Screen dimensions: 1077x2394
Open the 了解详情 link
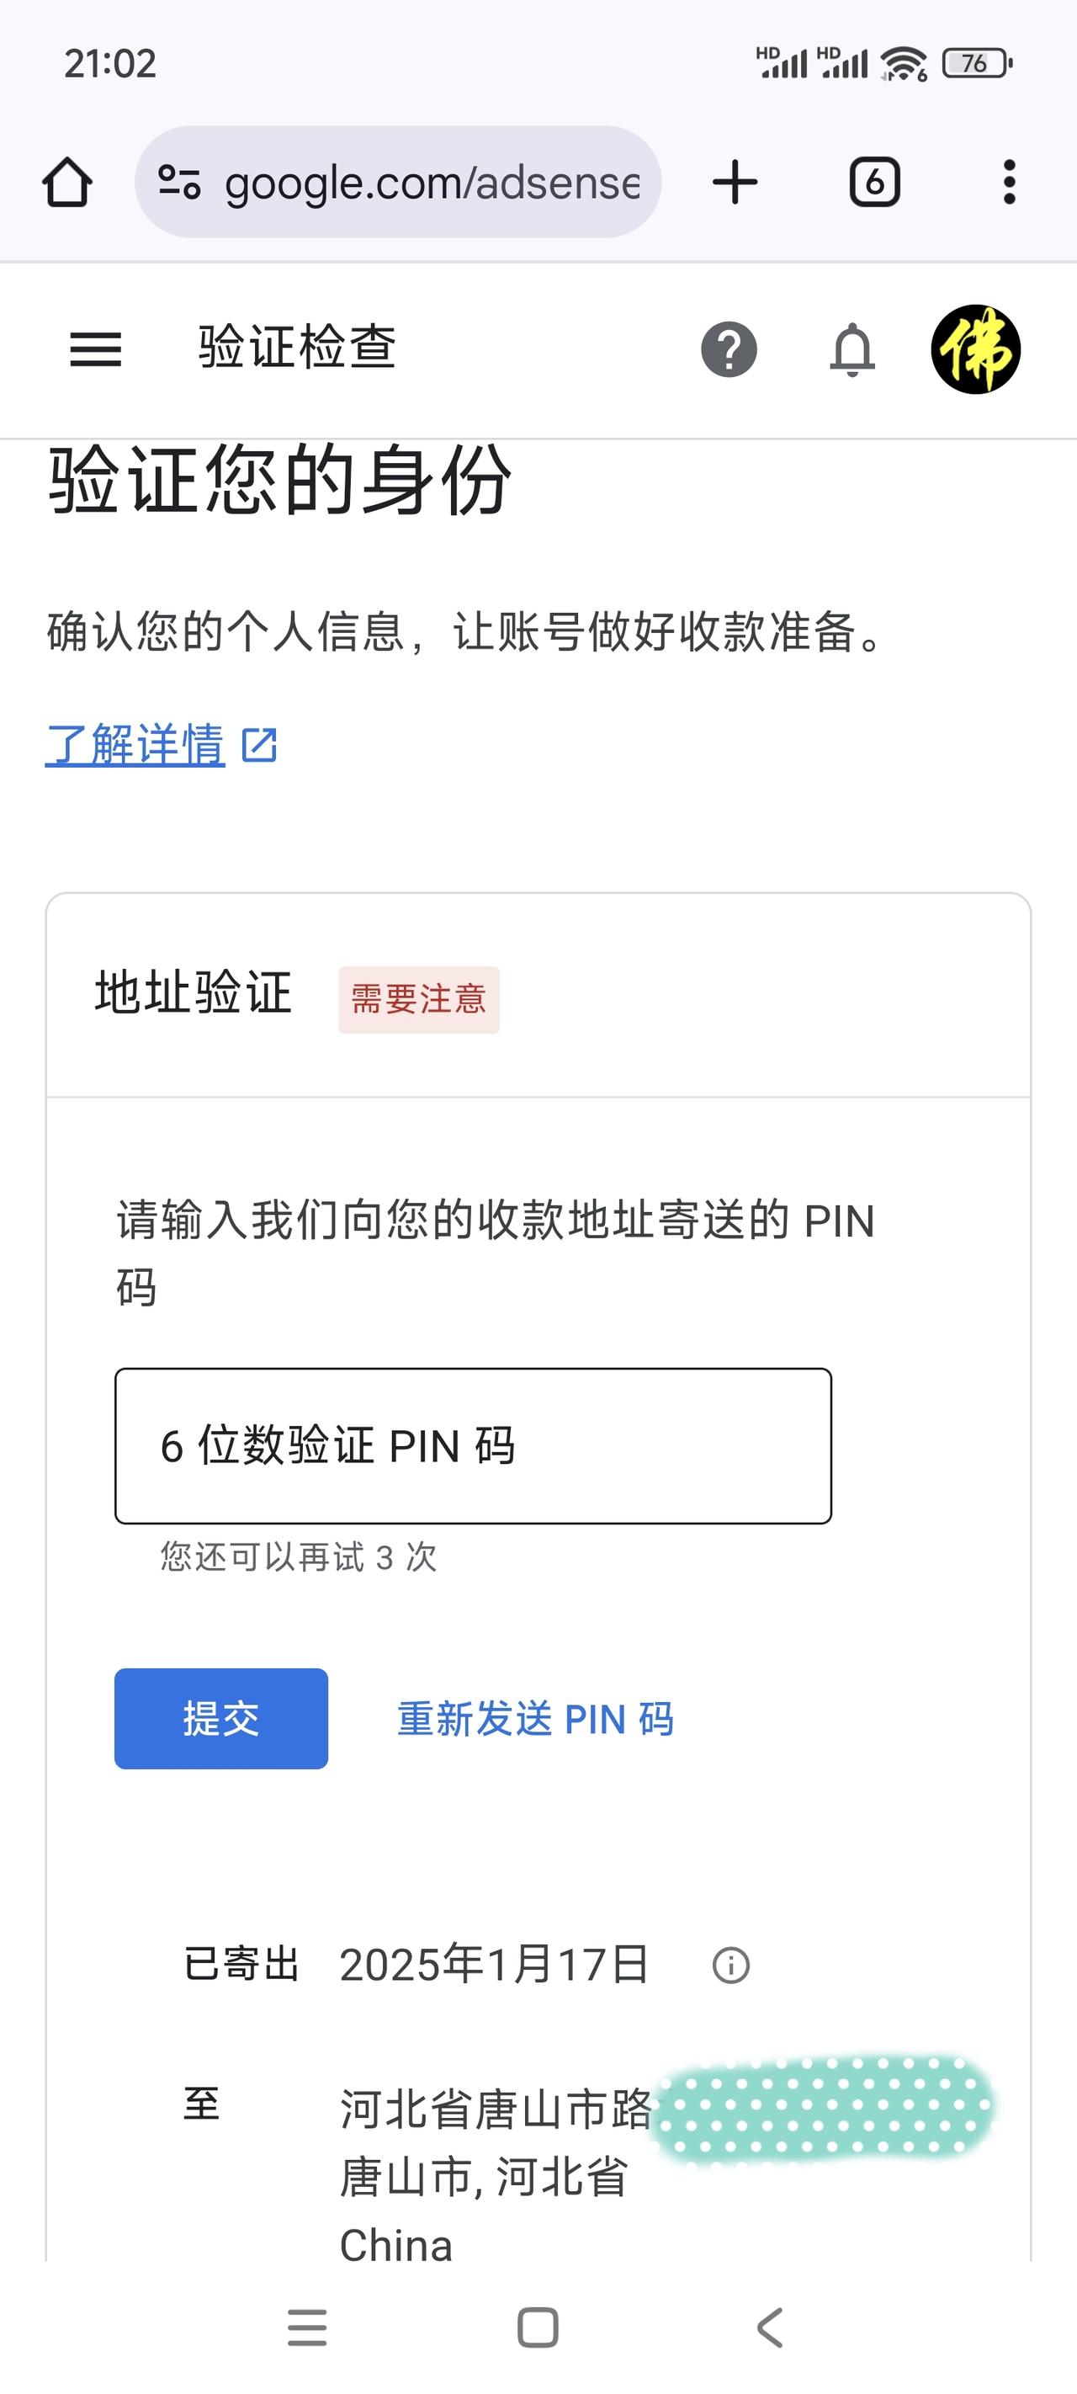click(x=135, y=744)
